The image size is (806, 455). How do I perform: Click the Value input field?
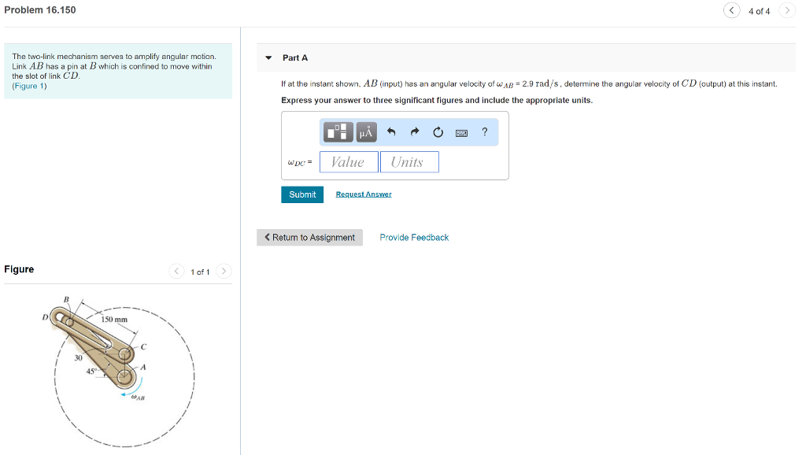[x=349, y=161]
